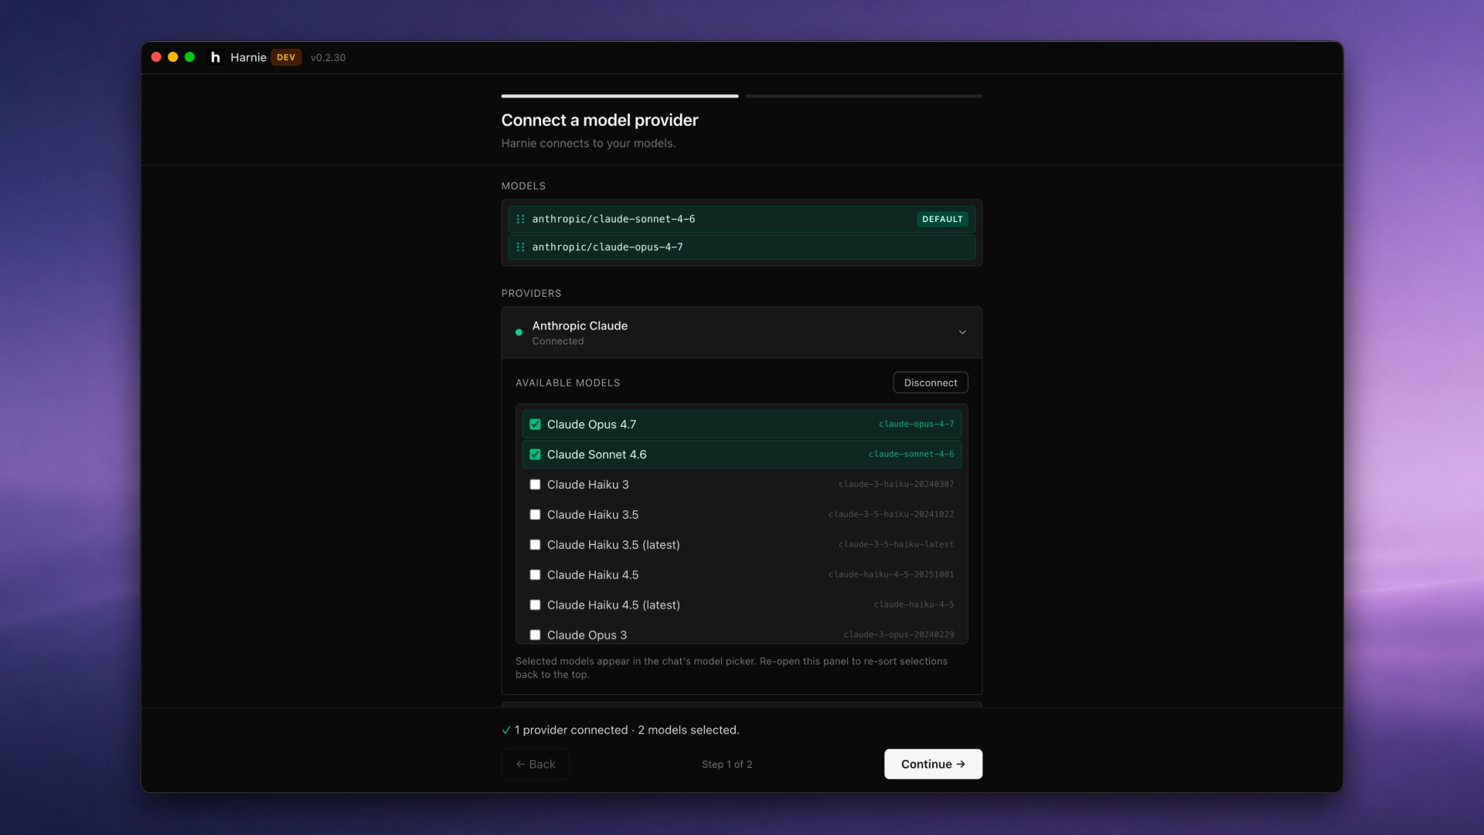Select anthropic/claude-opus-4-7 in the Models list
Screen dimensions: 1484x835
pos(742,247)
